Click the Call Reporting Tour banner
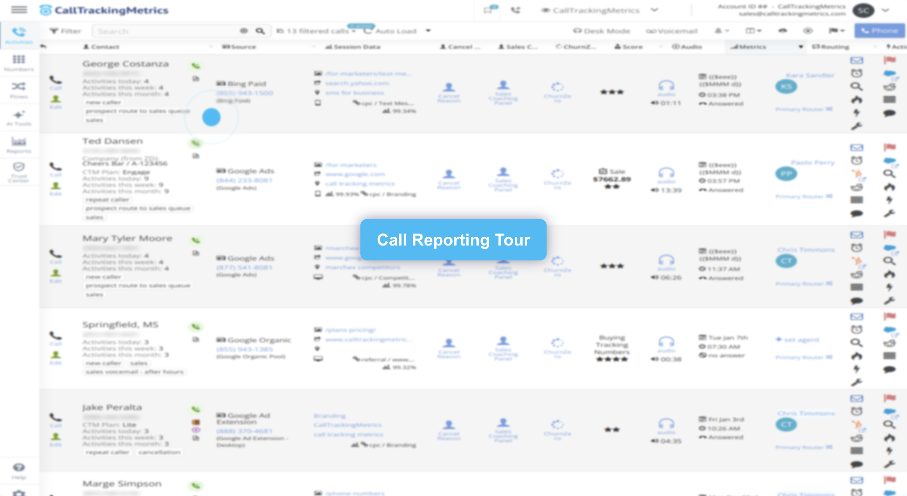 coord(453,240)
